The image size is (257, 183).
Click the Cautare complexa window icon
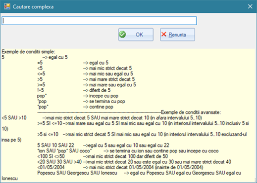7,6
